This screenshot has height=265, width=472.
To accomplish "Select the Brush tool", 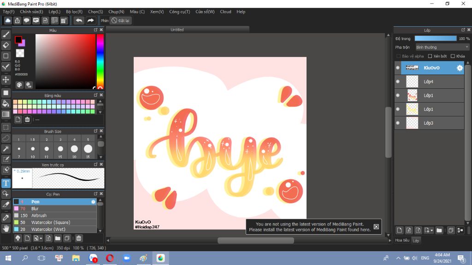I will pos(6,34).
